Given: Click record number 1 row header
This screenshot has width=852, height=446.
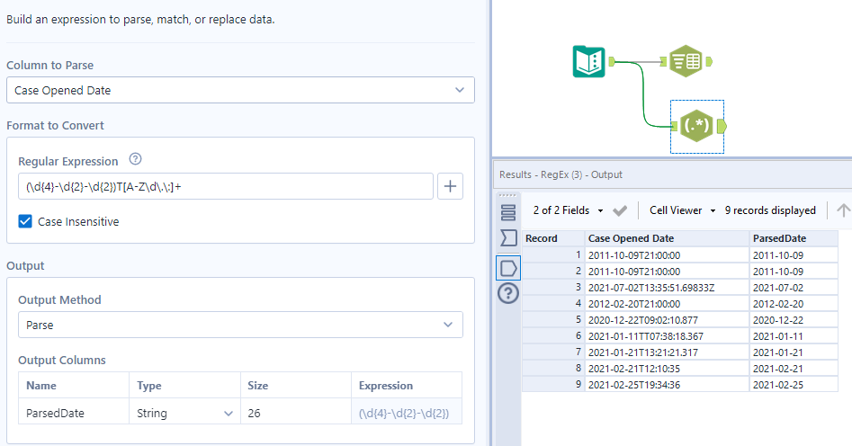Looking at the screenshot, I should [x=553, y=254].
